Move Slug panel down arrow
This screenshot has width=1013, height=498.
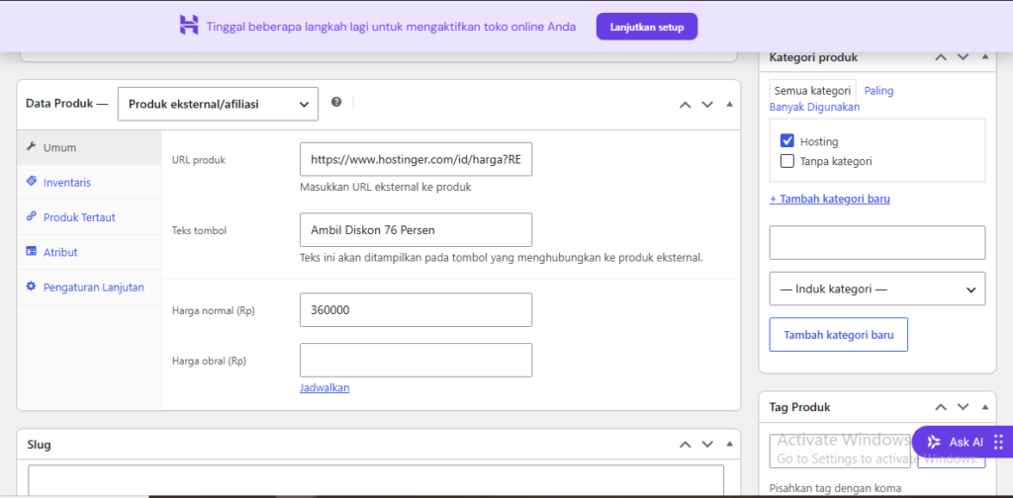pos(707,445)
